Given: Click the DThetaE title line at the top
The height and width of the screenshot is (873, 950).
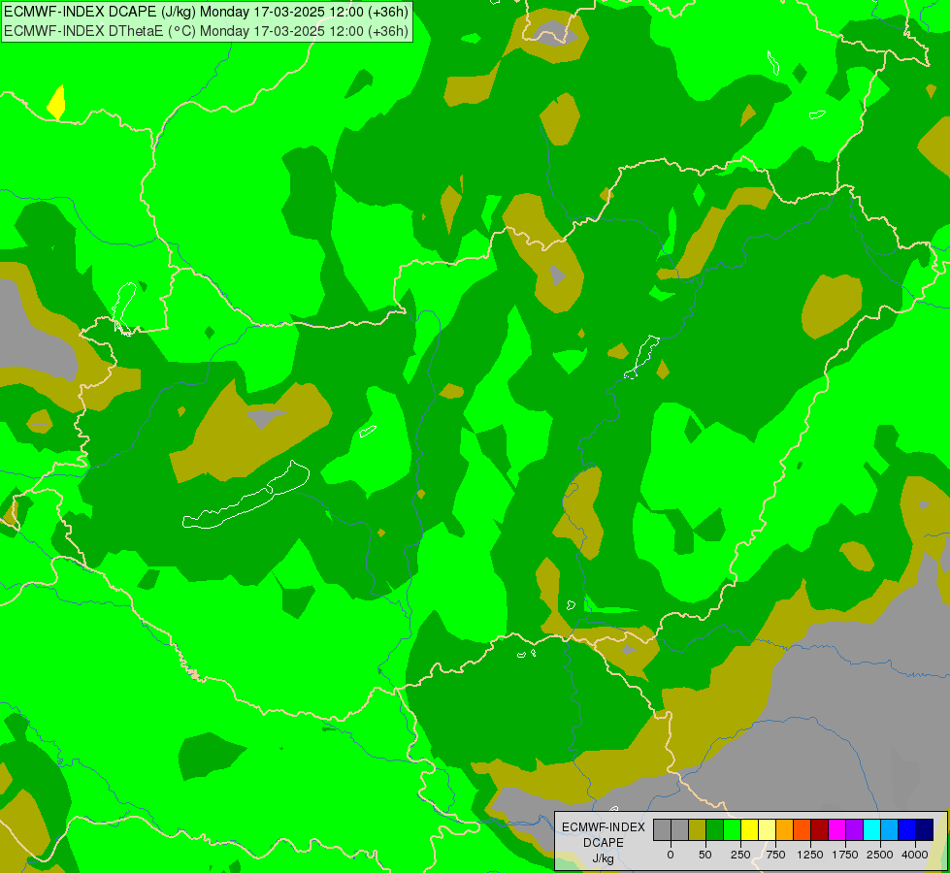Looking at the screenshot, I should pyautogui.click(x=206, y=30).
